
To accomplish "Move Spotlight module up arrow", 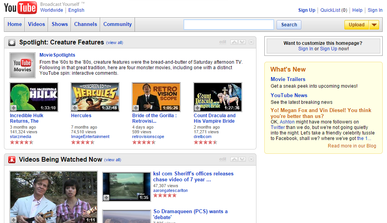I will [x=234, y=42].
